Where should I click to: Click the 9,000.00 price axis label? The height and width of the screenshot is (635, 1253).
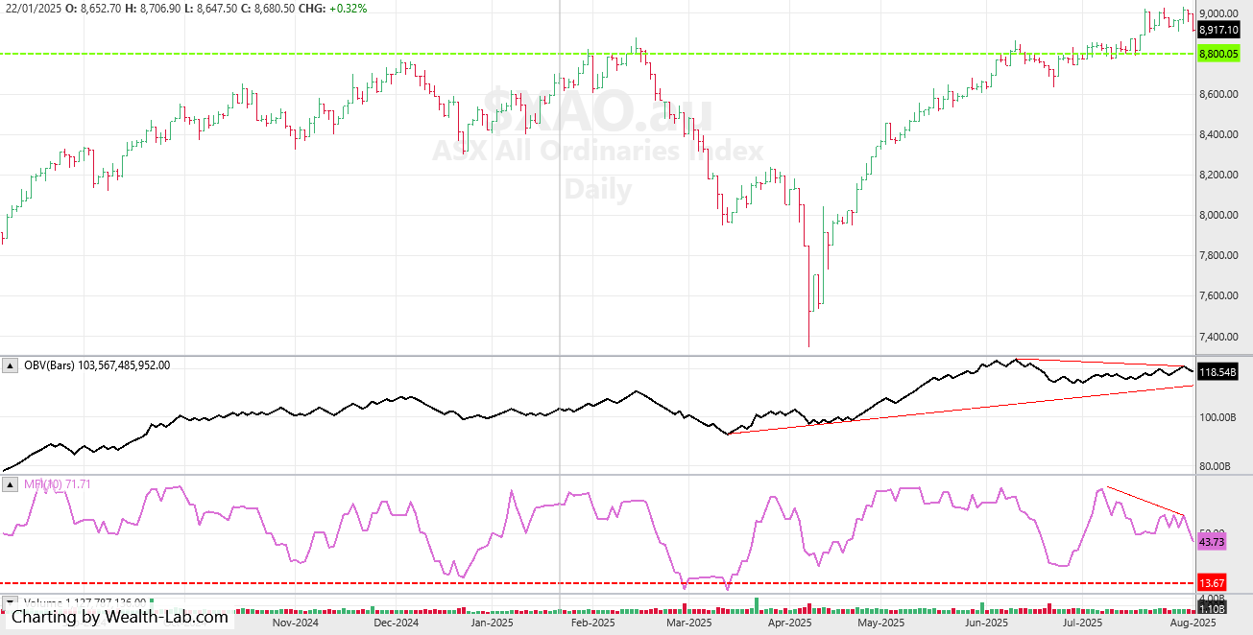(1217, 13)
